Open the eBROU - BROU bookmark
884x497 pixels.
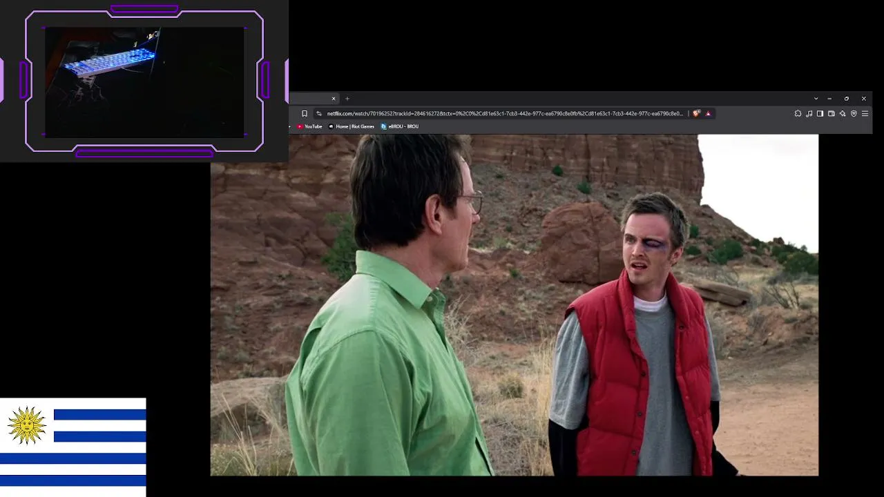click(400, 126)
